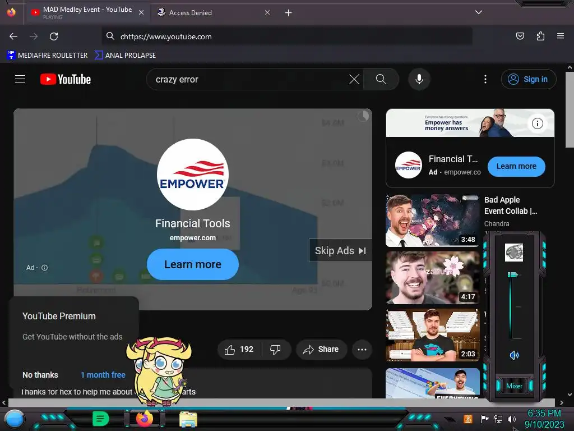Like the video with thumbs up

click(239, 349)
